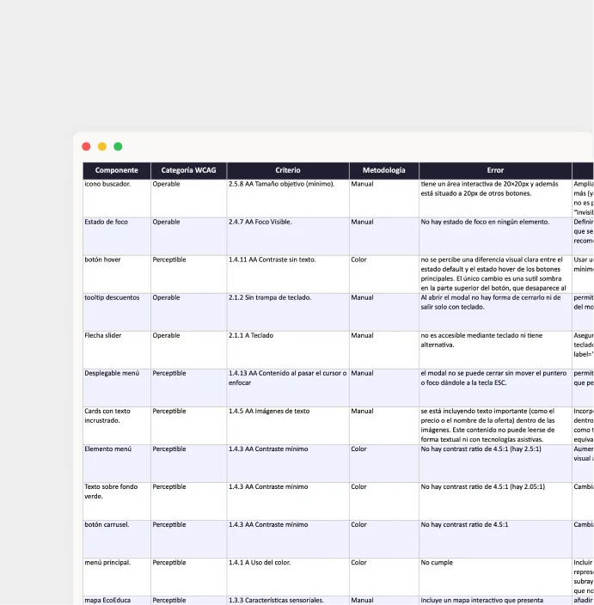Click 'se está incluyendo texto importante' cell
The width and height of the screenshot is (594, 605).
(495, 425)
